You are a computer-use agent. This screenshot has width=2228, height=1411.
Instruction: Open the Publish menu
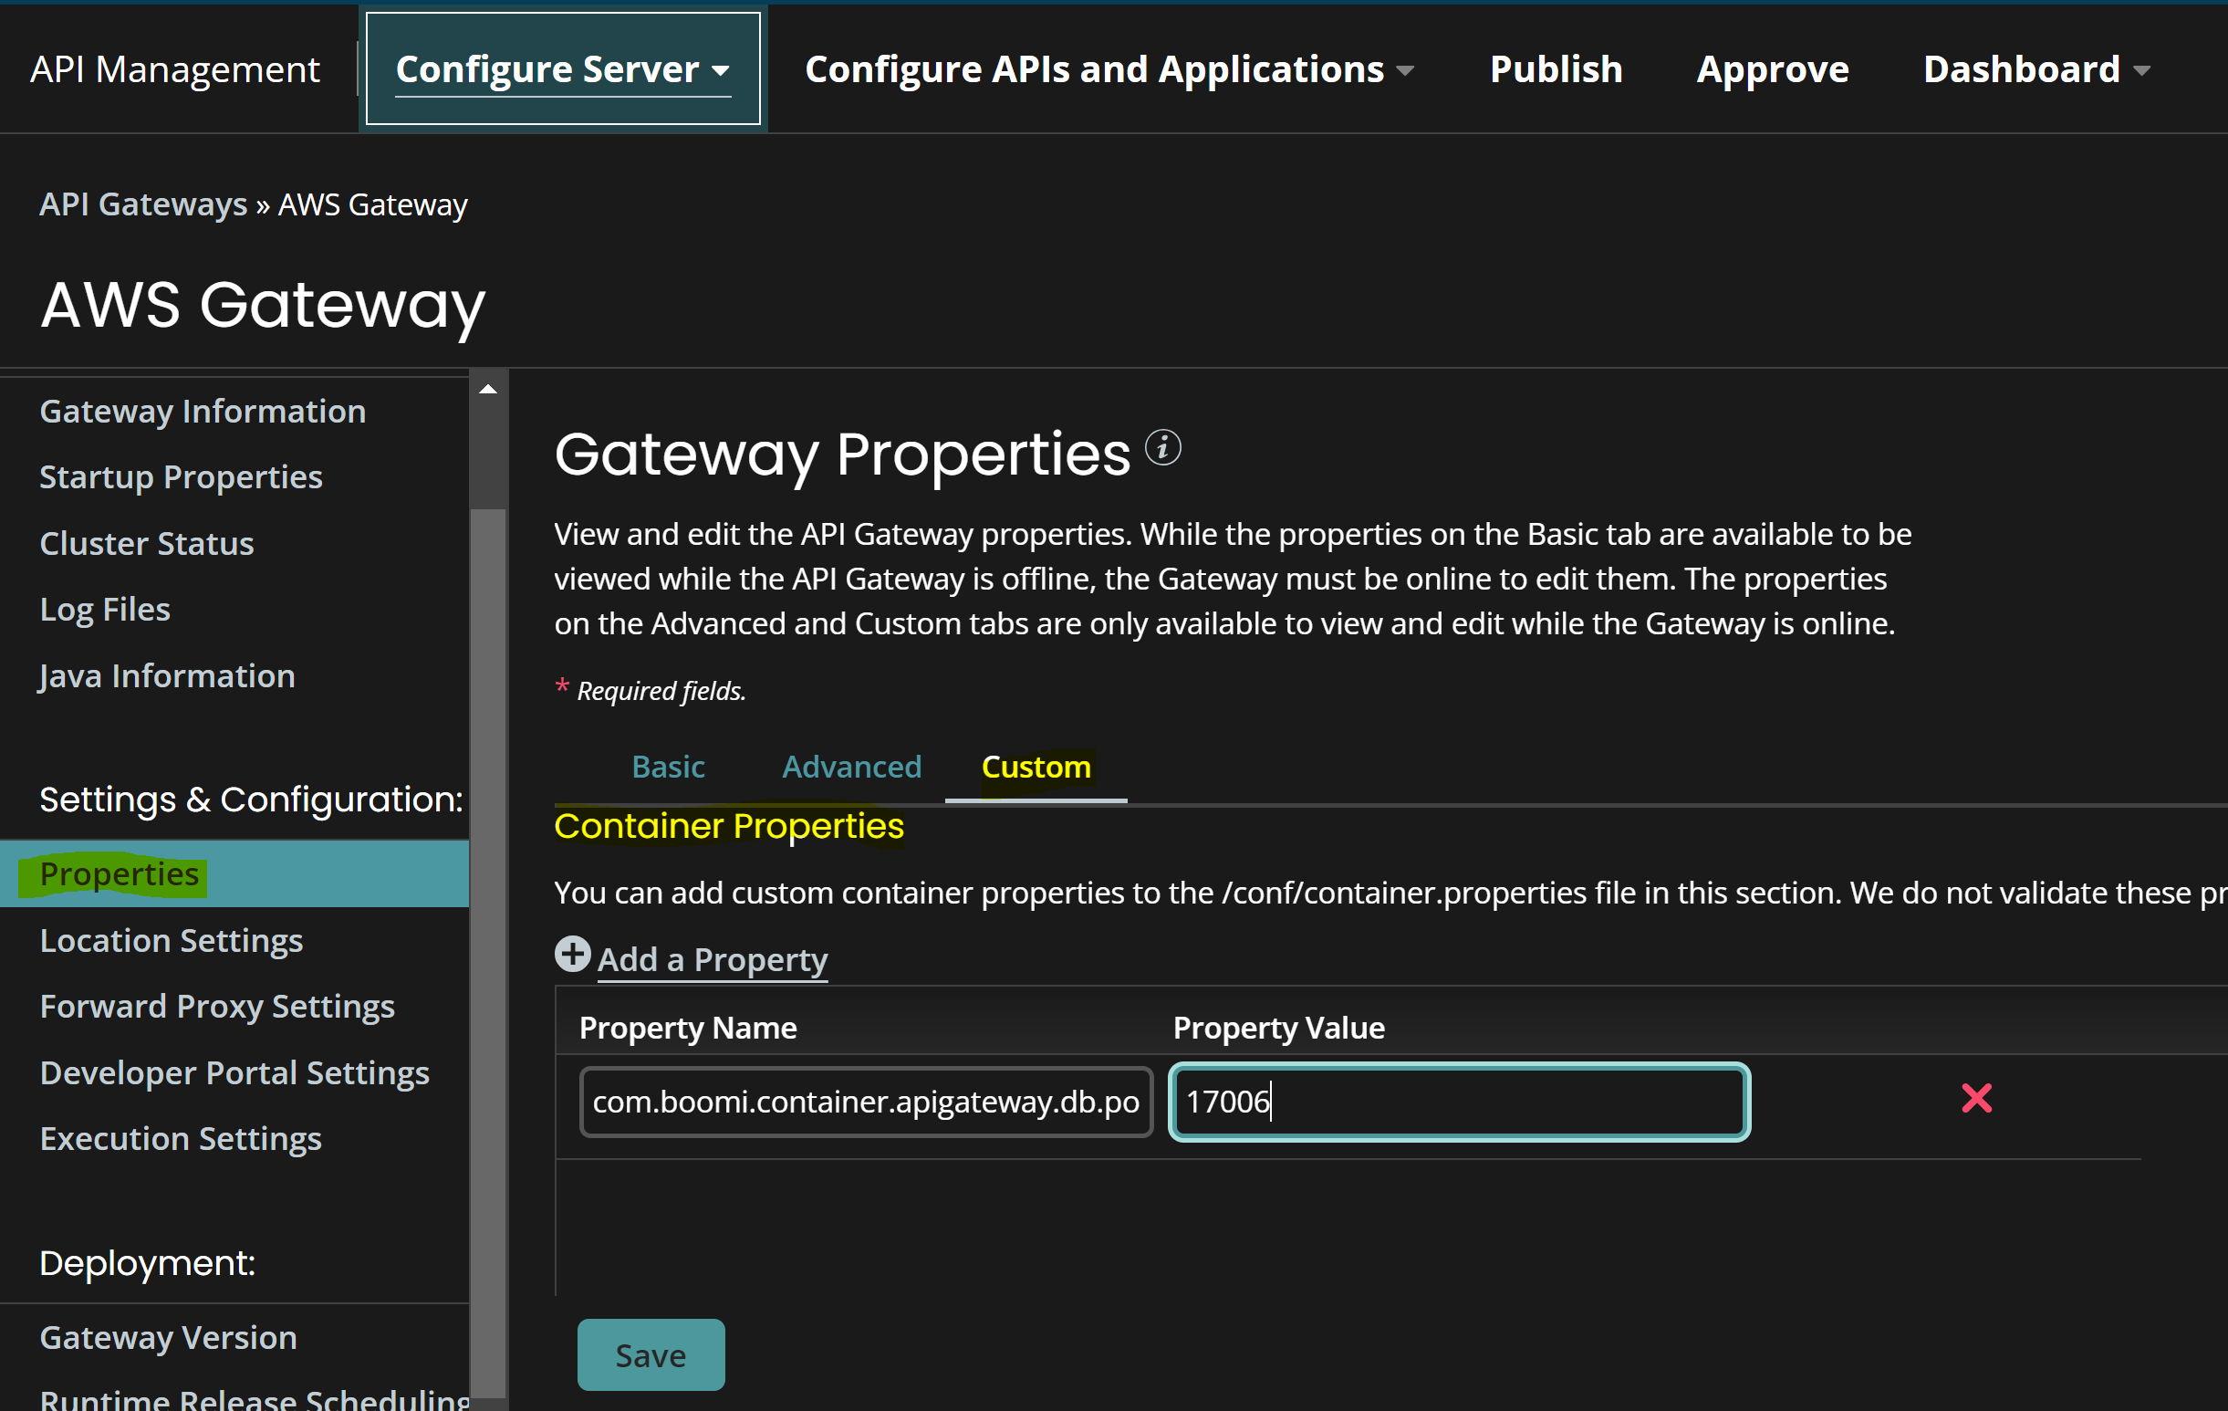tap(1556, 68)
